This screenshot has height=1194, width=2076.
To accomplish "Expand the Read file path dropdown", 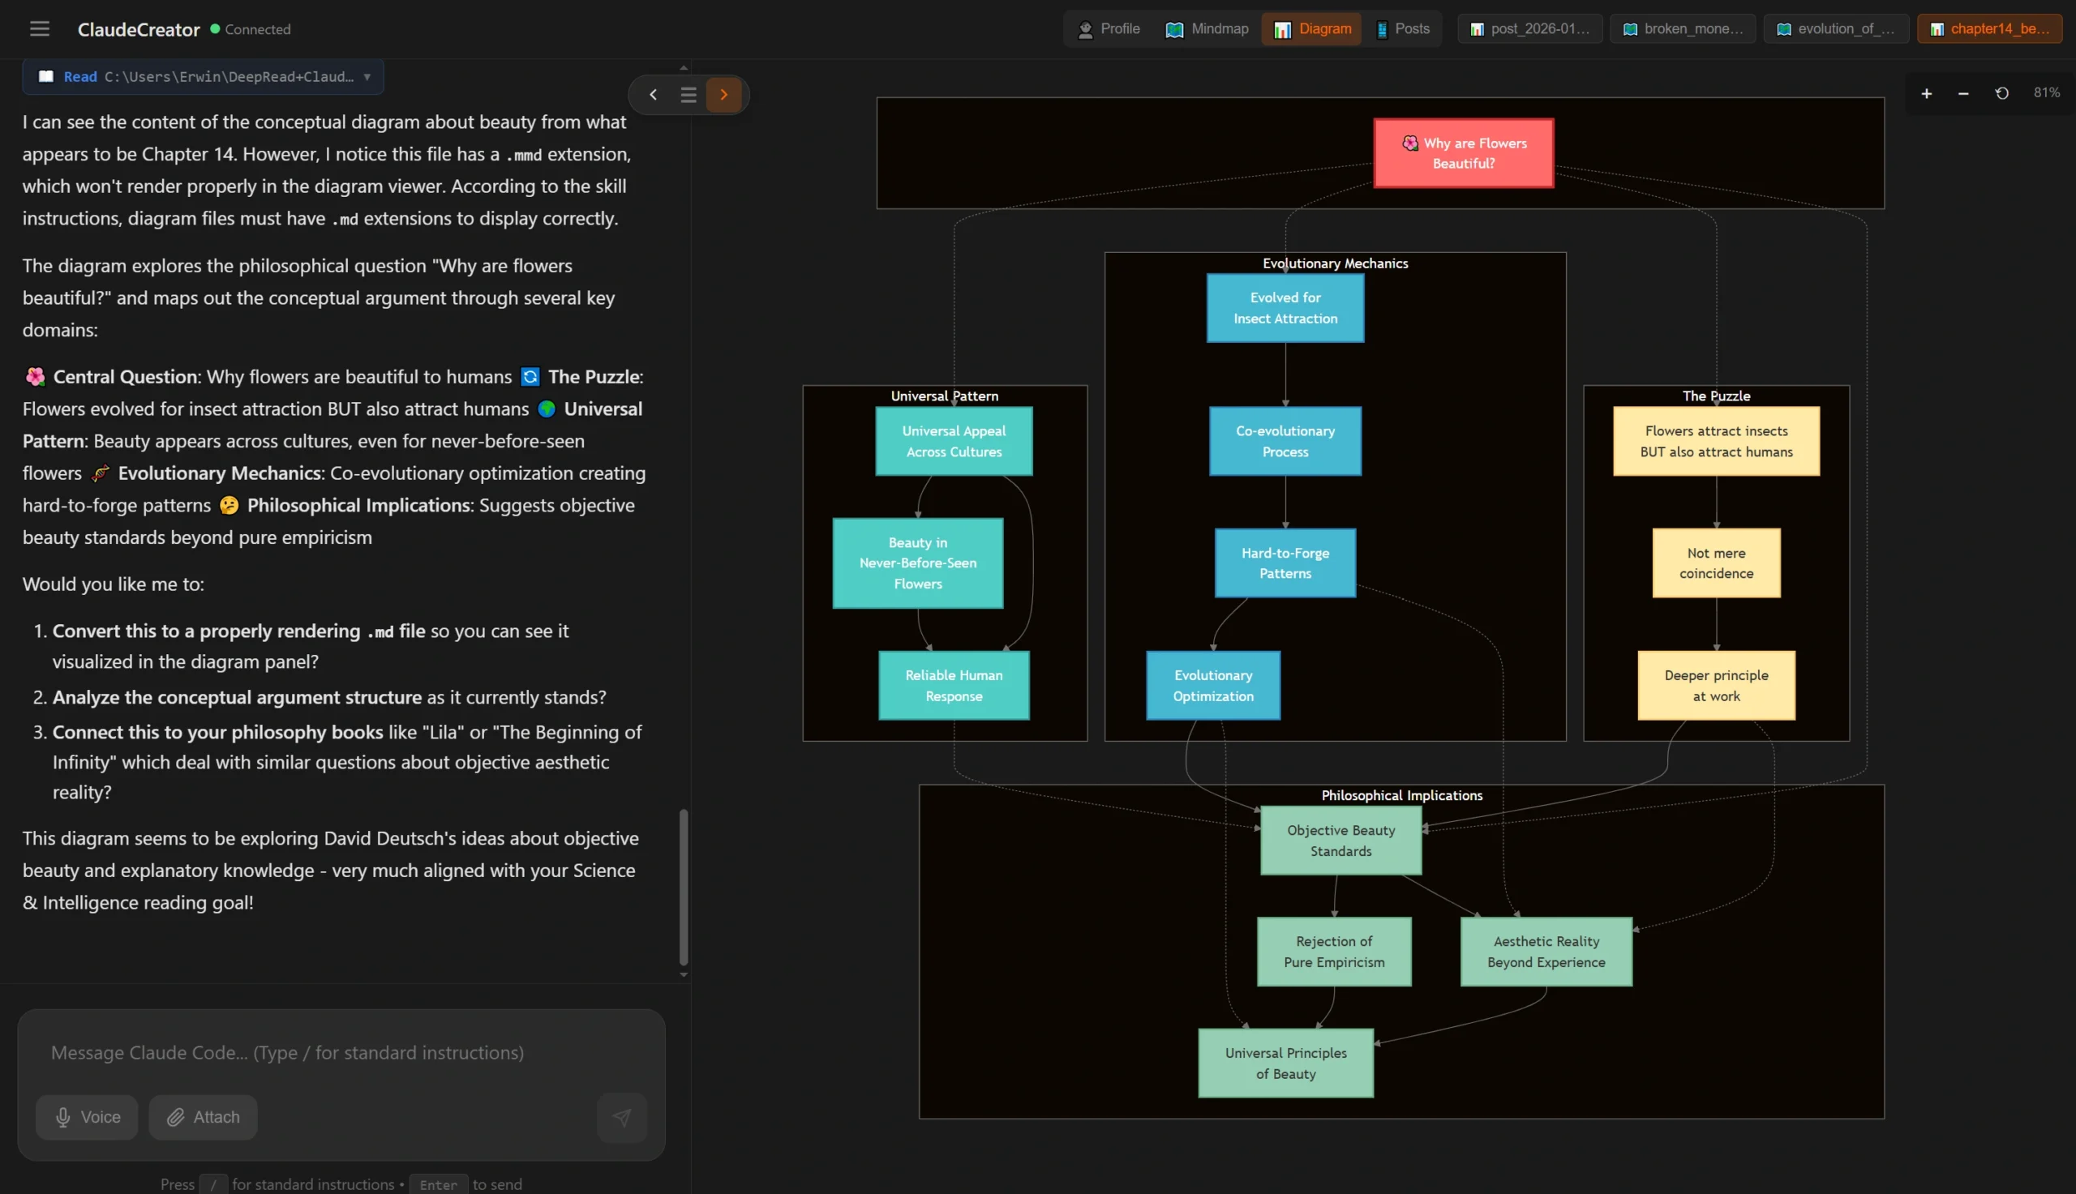I will pyautogui.click(x=366, y=76).
